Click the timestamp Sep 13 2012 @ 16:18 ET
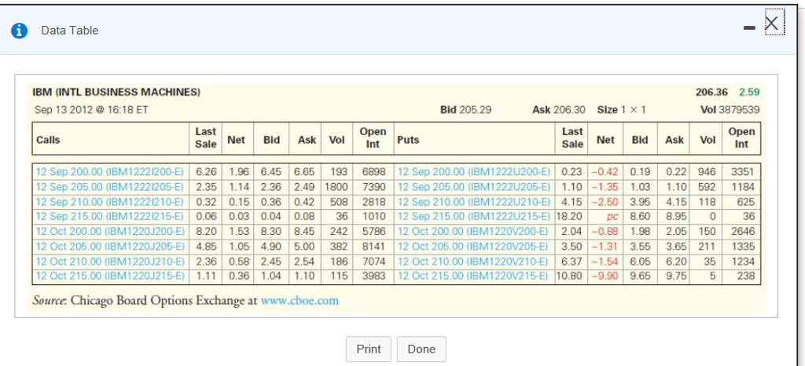Viewport: 805px width, 366px height. (91, 110)
